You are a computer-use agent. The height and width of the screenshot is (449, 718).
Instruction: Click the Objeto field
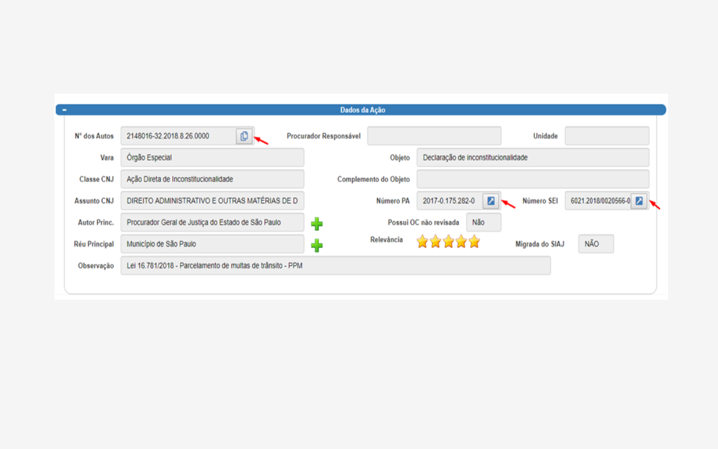coord(533,158)
